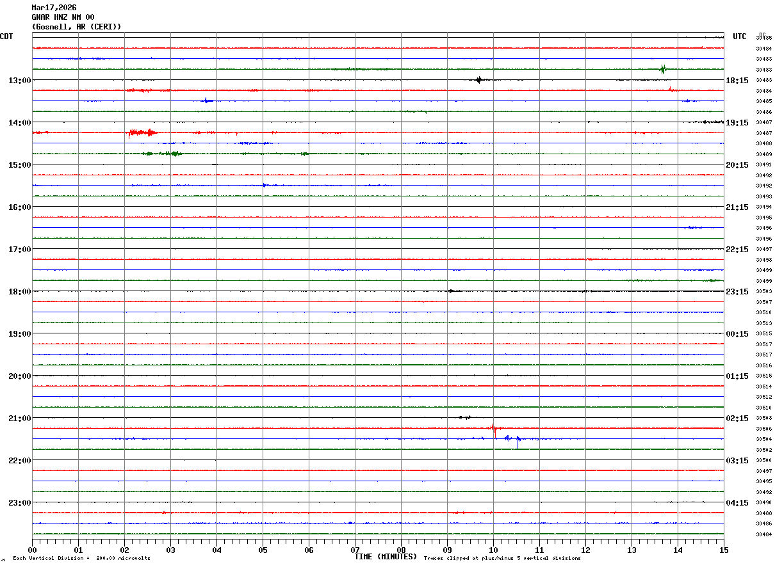
Task: Click the blue event near minute 3.8 at 13:30
Action: click(x=206, y=100)
